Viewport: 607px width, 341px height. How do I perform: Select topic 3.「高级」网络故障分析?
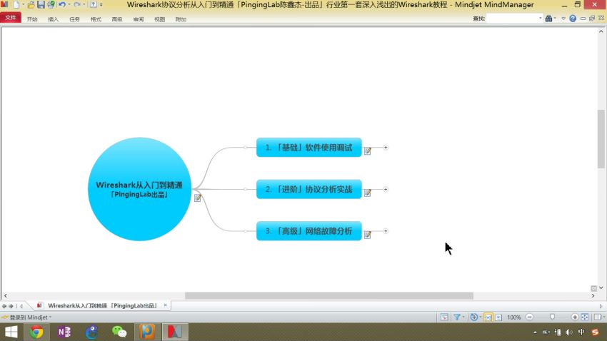click(309, 231)
